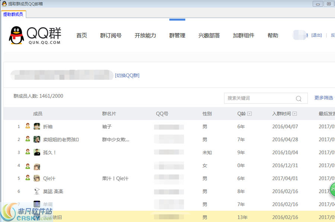The width and height of the screenshot is (335, 222).
Task: Click member name 孤久！
Action: tap(50, 152)
